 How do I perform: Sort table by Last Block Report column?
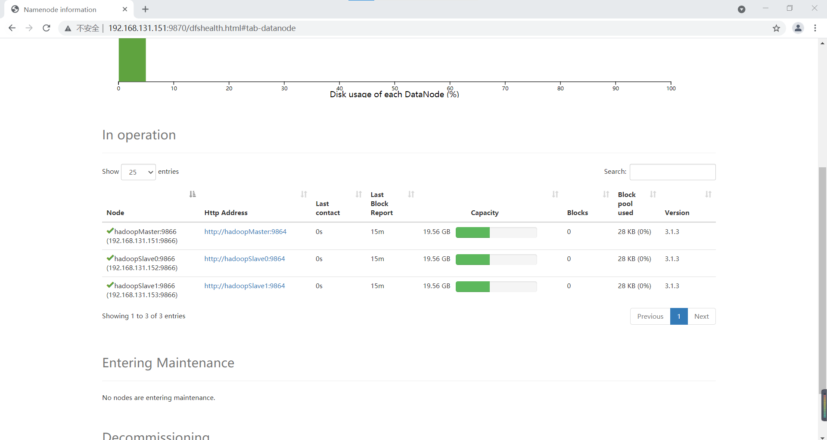pyautogui.click(x=411, y=194)
